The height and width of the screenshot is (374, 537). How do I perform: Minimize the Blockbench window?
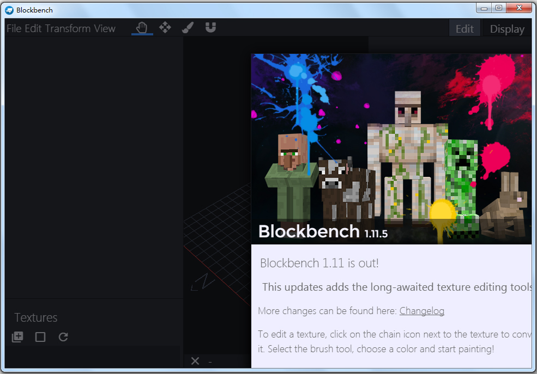(484, 8)
